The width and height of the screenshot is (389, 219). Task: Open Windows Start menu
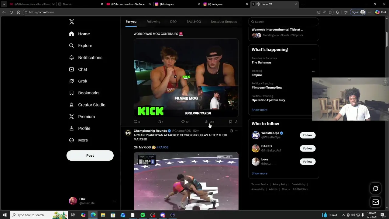point(5,215)
